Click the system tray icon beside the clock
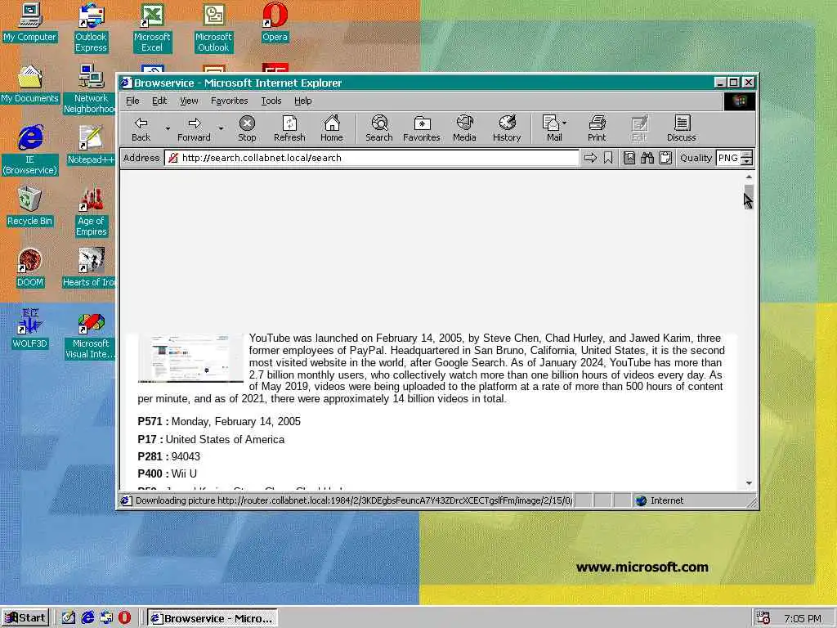This screenshot has height=628, width=837. (x=763, y=618)
